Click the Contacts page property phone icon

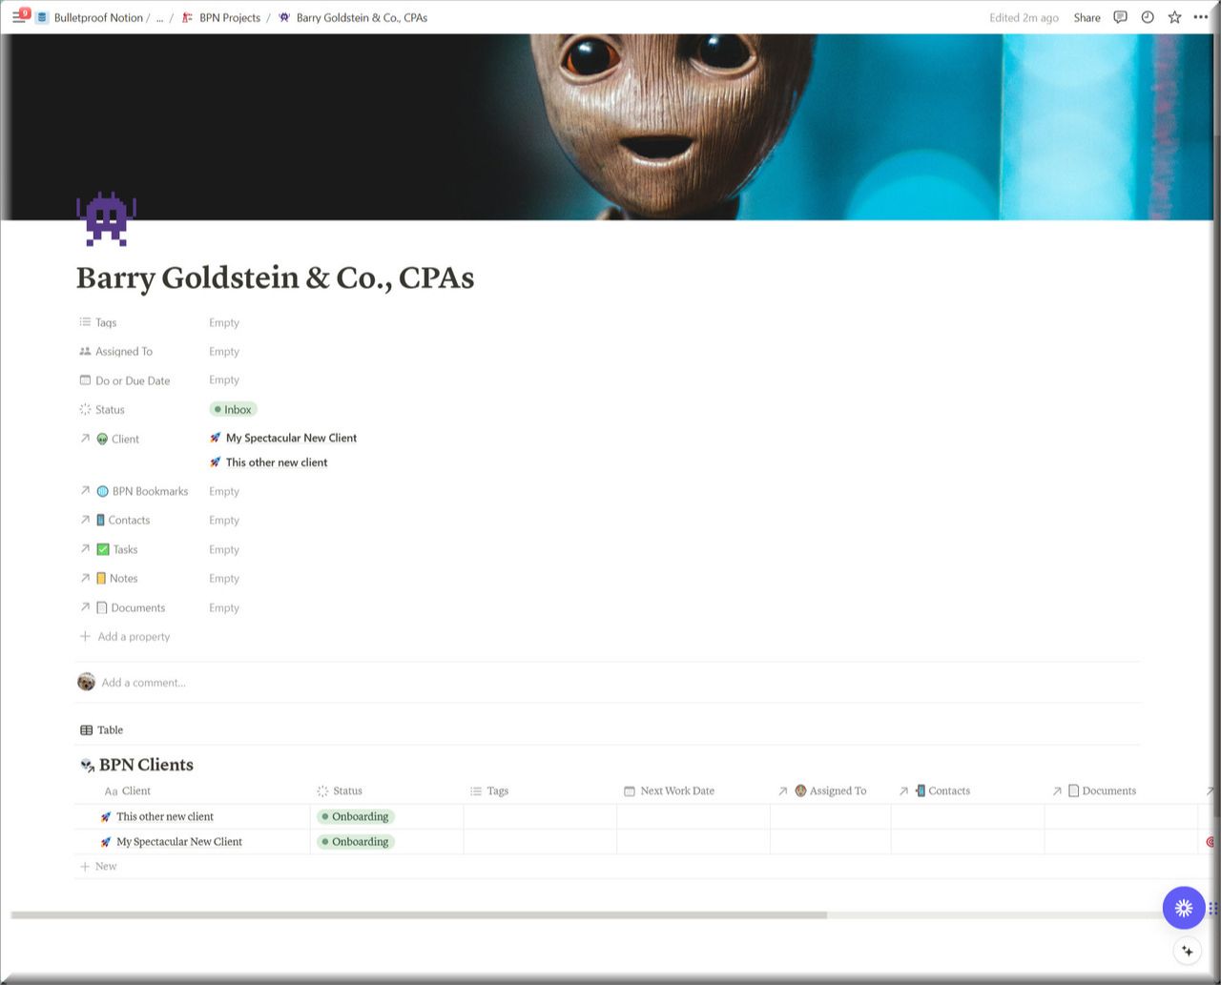(x=100, y=520)
